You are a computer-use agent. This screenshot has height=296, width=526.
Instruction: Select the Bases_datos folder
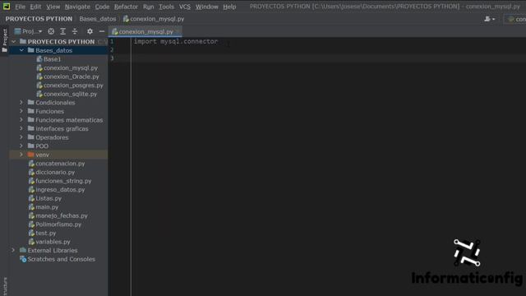point(53,50)
